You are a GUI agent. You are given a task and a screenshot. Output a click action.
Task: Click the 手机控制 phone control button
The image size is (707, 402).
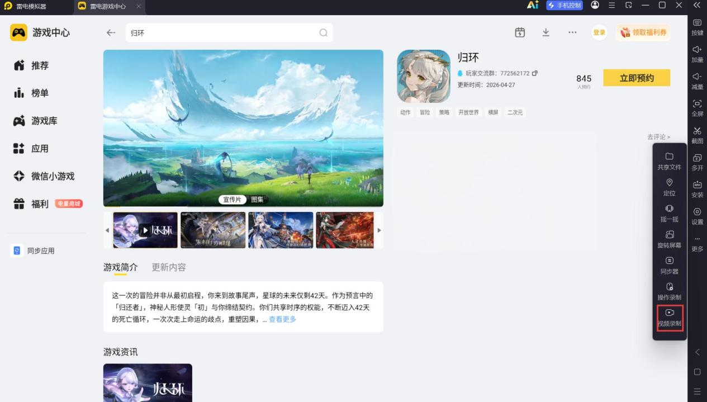tap(564, 5)
